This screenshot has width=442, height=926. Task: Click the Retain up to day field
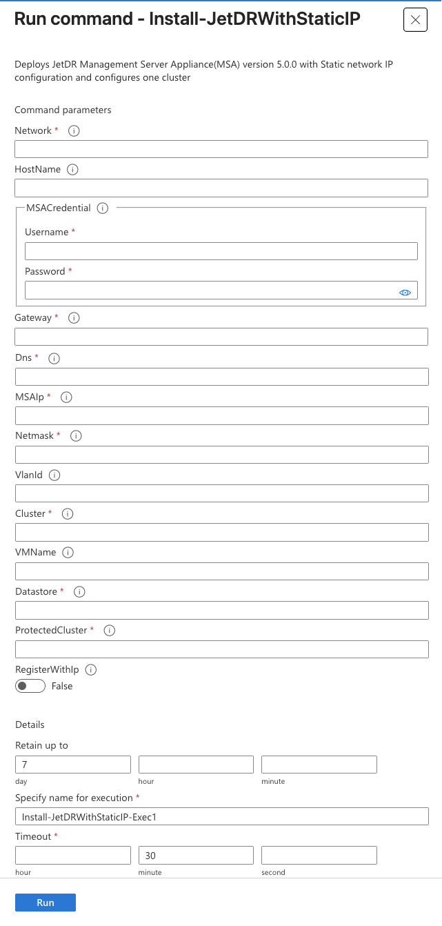point(73,765)
